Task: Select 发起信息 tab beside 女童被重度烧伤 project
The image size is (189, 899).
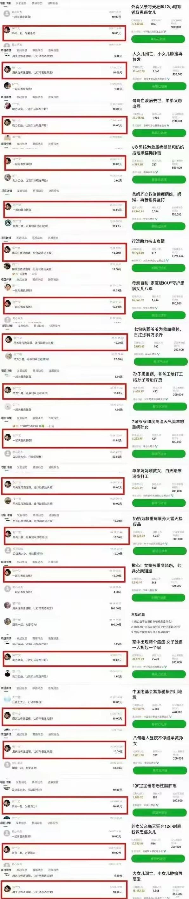Action: [22, 562]
